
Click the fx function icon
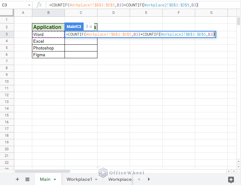(39, 5)
